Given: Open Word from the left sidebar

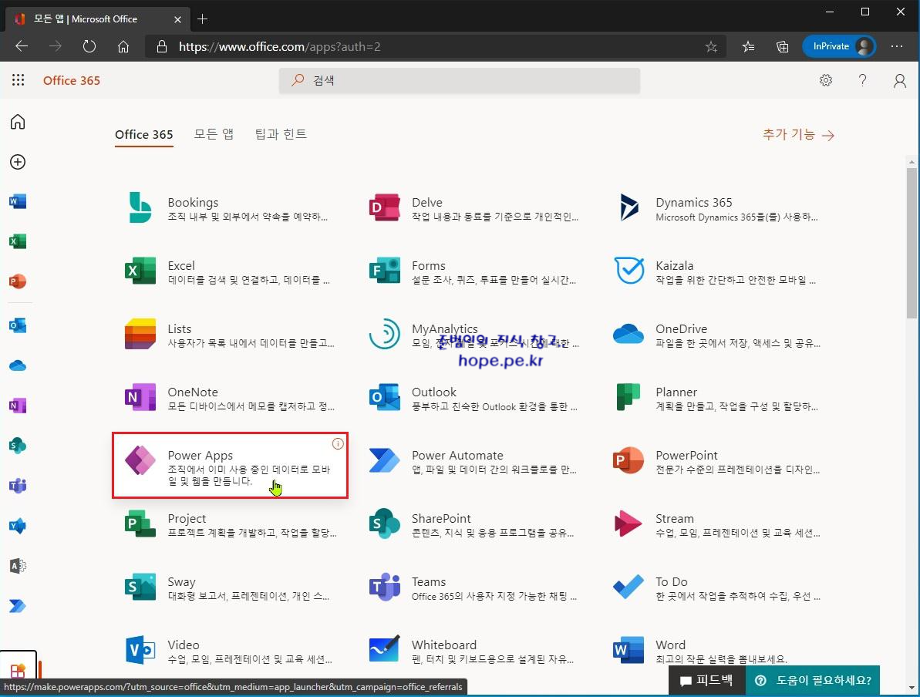Looking at the screenshot, I should click(x=18, y=202).
